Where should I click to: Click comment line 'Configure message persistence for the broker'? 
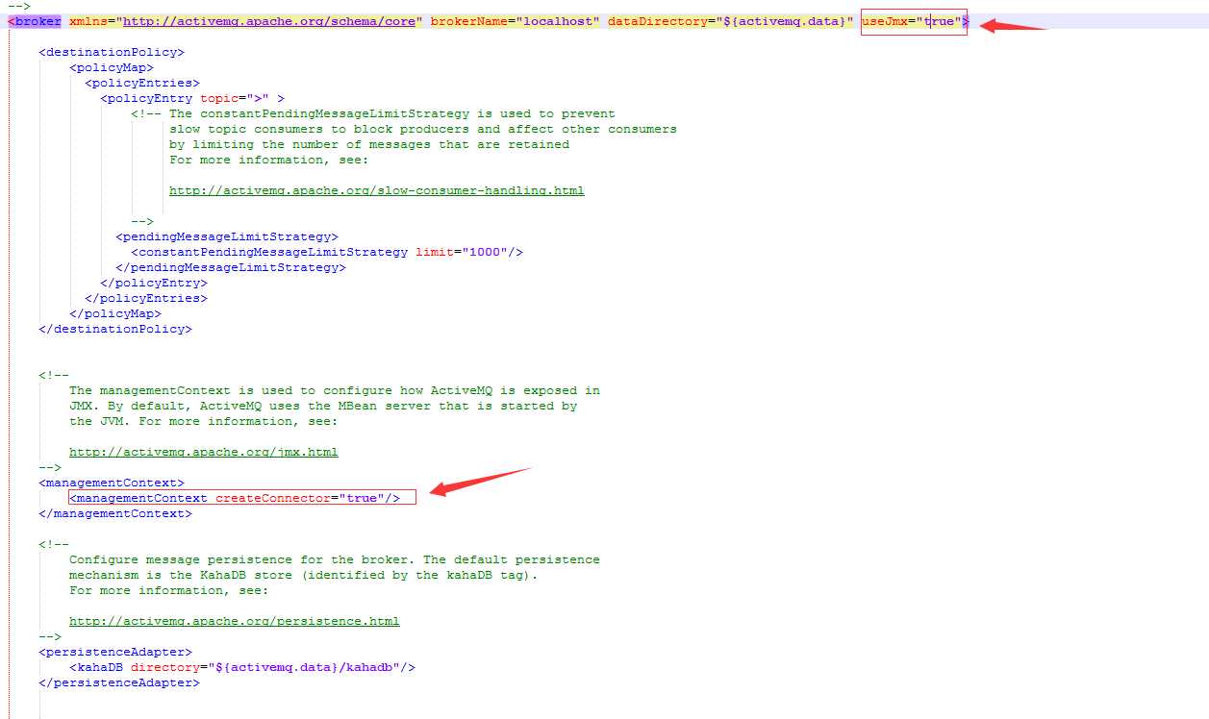335,559
